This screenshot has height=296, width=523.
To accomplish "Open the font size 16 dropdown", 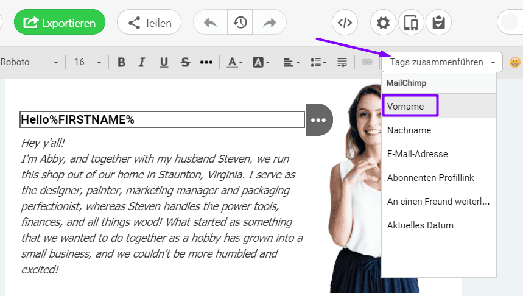I will (88, 62).
